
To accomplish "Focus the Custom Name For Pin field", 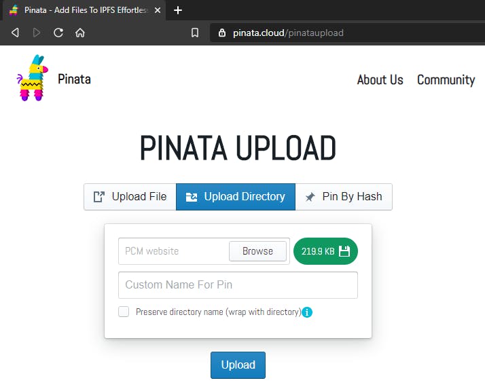I will click(238, 285).
